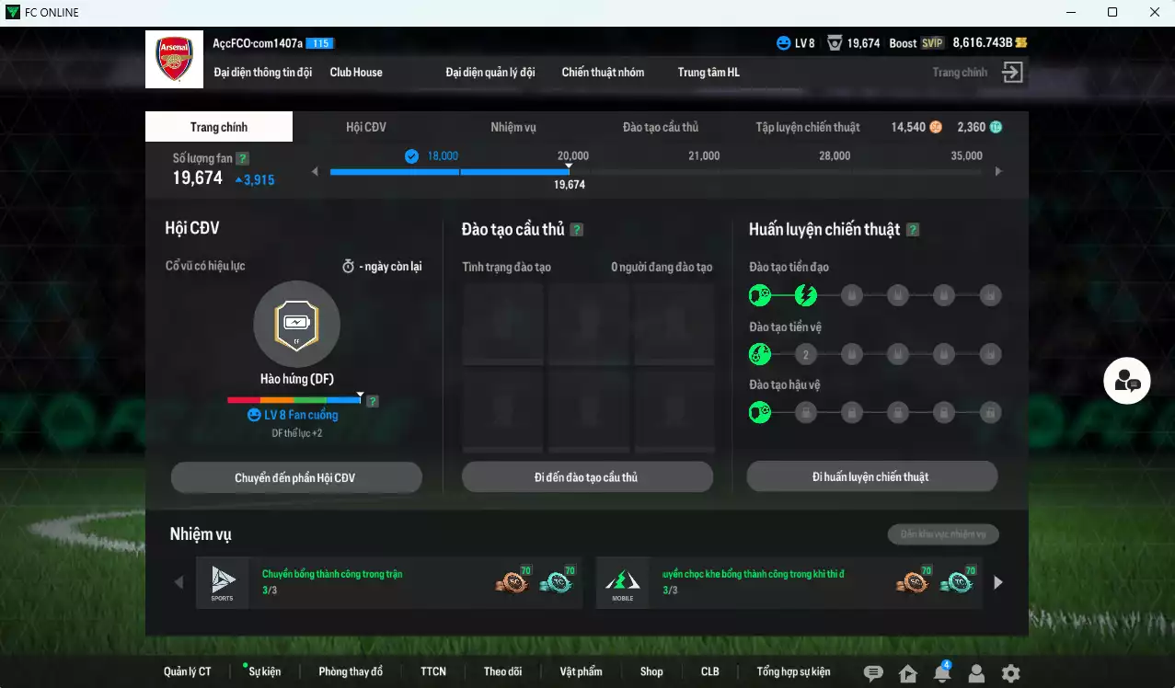The width and height of the screenshot is (1175, 688).
Task: Go to next fan milestone with right arrow
Action: pos(998,171)
